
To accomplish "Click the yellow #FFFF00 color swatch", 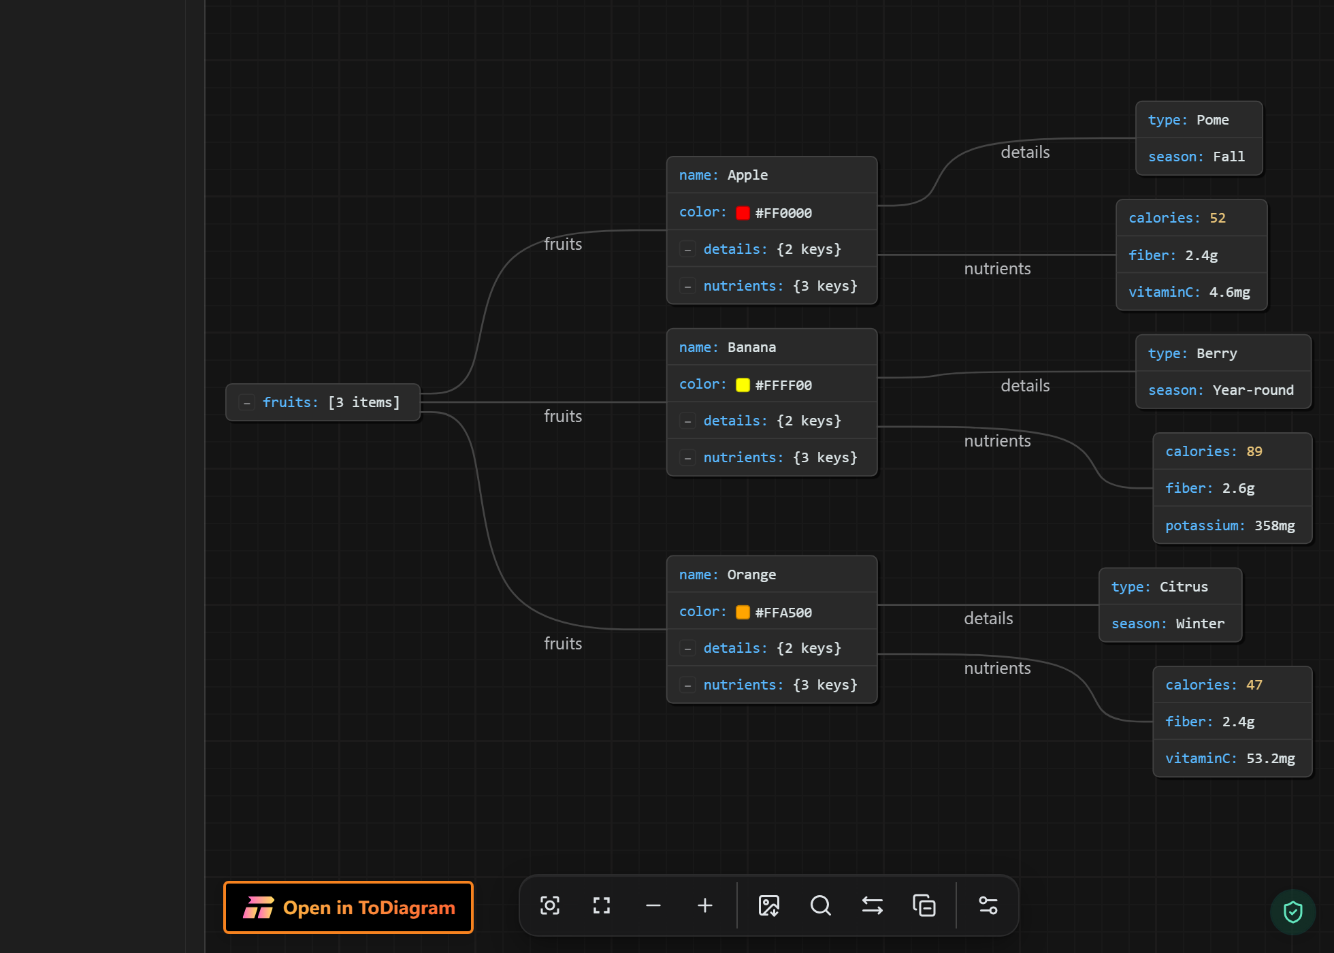I will click(743, 385).
